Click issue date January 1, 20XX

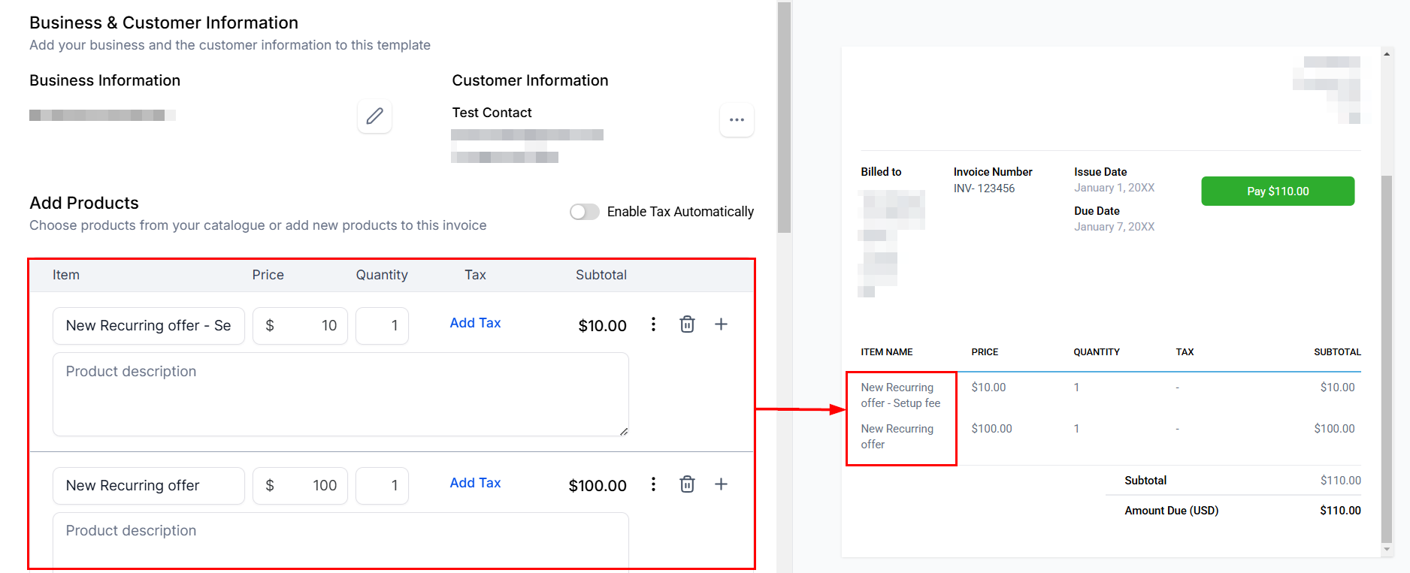(1114, 188)
